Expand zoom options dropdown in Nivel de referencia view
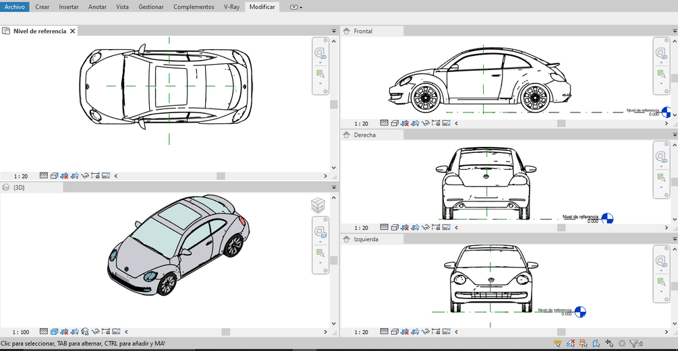This screenshot has height=351, width=678. point(320,84)
